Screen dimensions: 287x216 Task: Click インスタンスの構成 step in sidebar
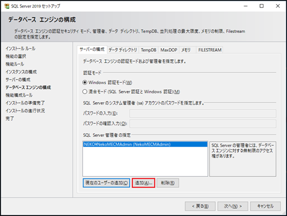[21, 72]
